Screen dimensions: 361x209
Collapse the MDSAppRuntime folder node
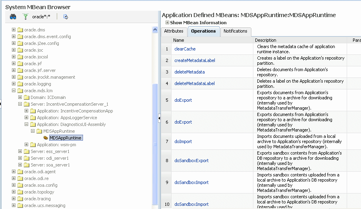(33, 131)
